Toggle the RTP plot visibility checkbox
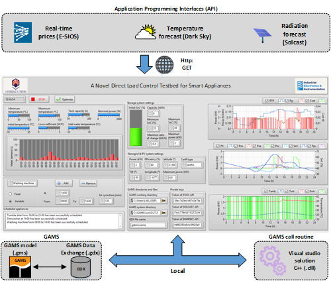331x285 pixels. pos(267,101)
